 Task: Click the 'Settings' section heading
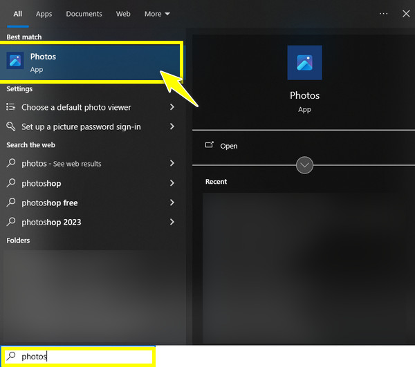[19, 89]
